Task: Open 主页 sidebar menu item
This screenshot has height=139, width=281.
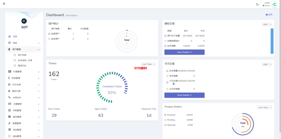Action: [24, 36]
